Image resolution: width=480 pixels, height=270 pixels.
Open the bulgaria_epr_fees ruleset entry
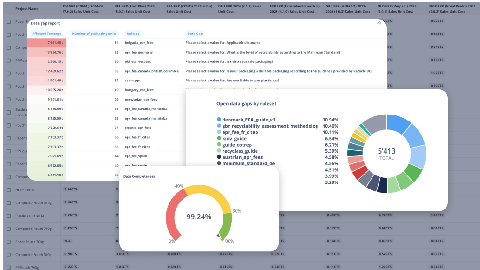[139, 43]
